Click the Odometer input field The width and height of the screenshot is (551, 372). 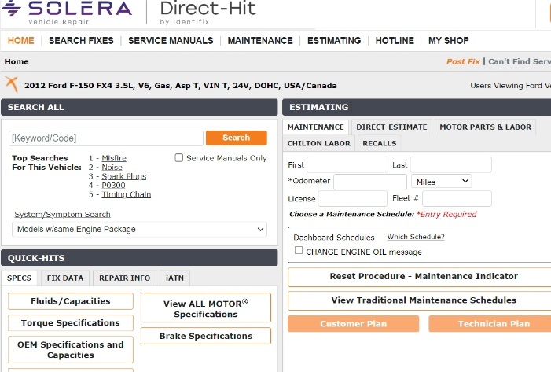coord(370,182)
